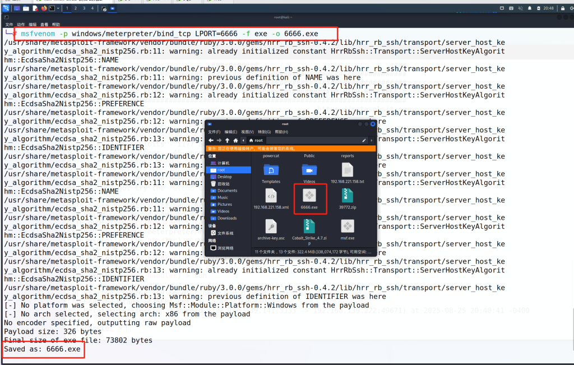This screenshot has width=574, height=365.
Task: Open the terminal emulator launcher
Action: click(x=52, y=8)
